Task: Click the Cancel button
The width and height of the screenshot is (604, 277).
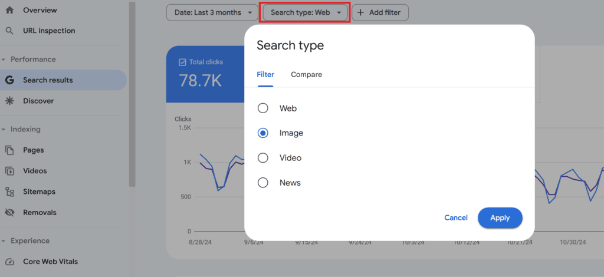Action: [x=456, y=217]
